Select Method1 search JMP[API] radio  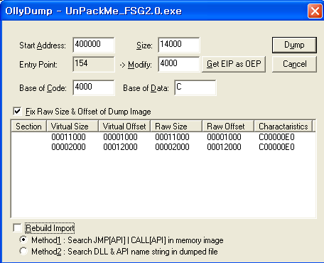(x=23, y=240)
